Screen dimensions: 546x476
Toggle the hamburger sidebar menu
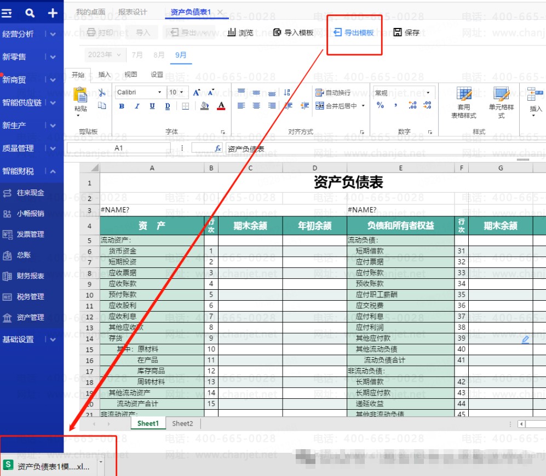point(6,13)
